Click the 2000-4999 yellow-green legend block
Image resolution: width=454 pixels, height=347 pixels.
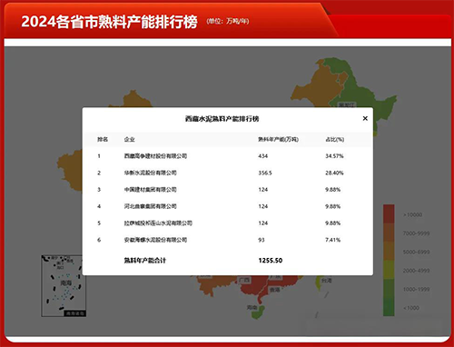389,270
